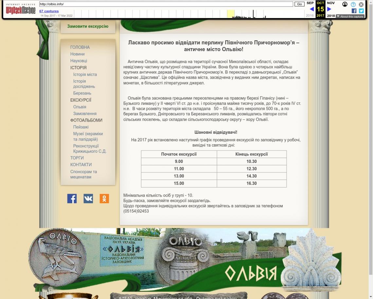Go to next capture with right arrow

coord(329,9)
